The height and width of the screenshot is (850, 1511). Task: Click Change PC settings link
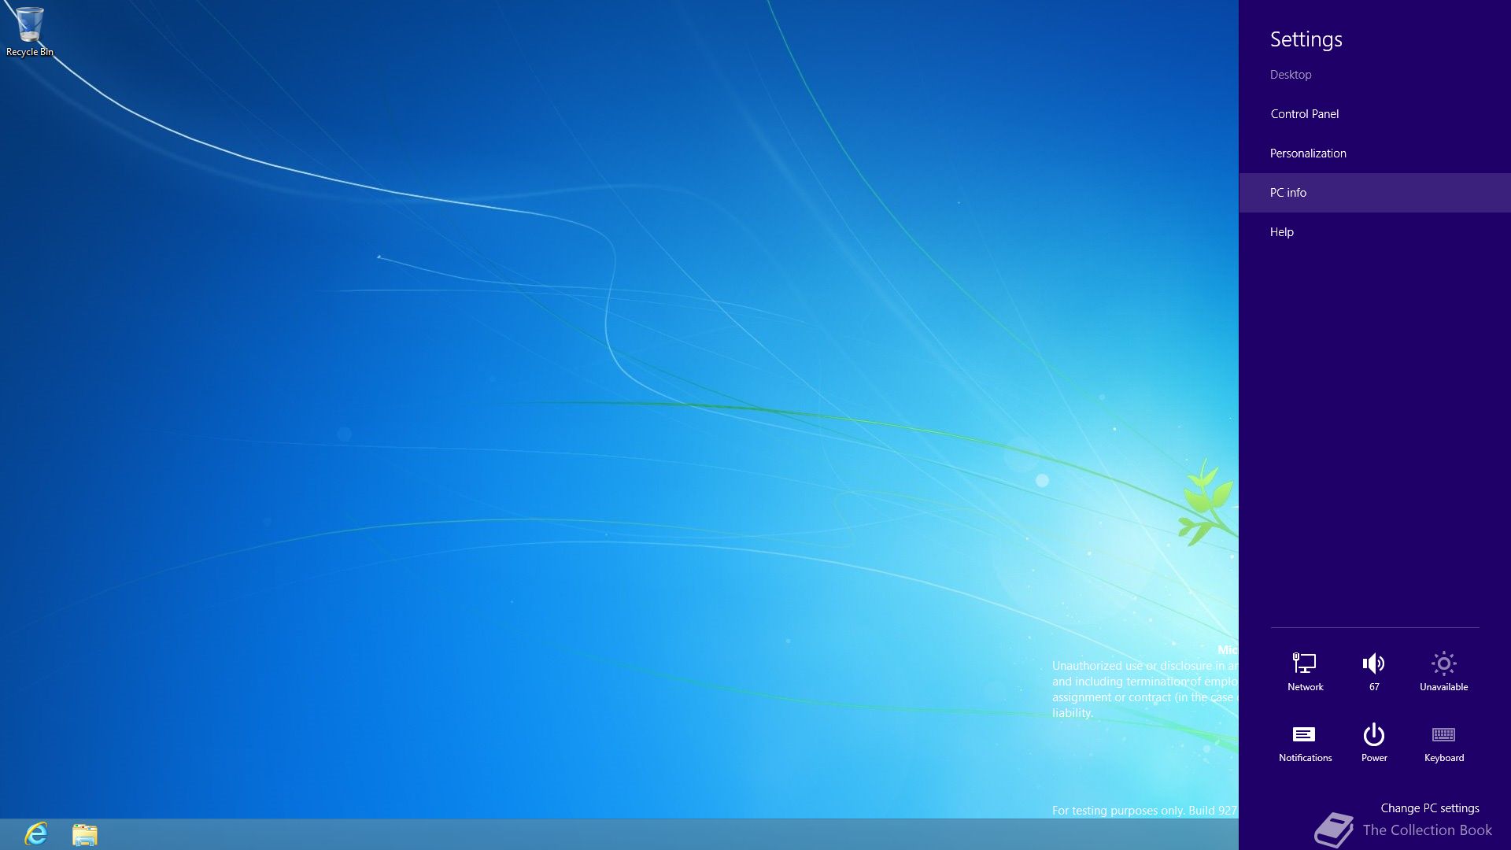[x=1429, y=808]
